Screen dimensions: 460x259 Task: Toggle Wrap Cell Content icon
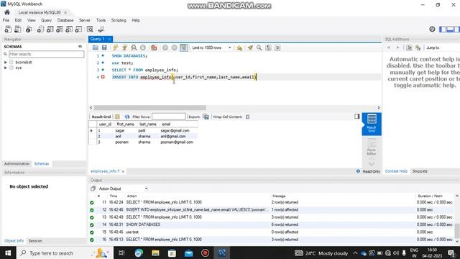(248, 117)
